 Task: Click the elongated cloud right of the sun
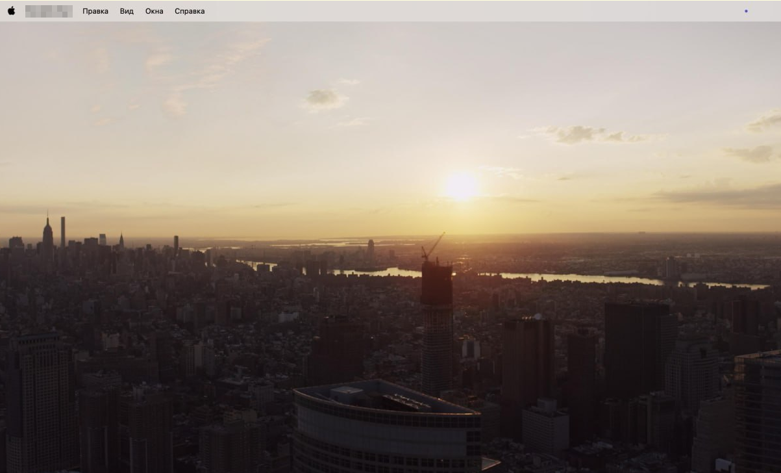point(588,134)
